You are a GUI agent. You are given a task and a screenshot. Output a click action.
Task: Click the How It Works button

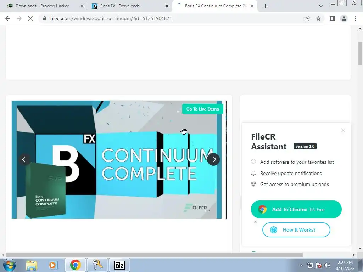[296, 230]
